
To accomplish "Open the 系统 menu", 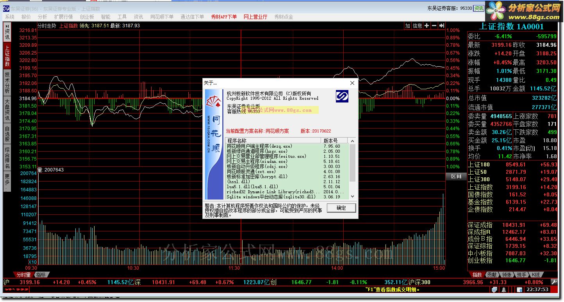I will (10, 17).
